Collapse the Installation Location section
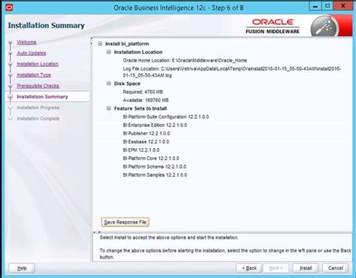The height and width of the screenshot is (278, 356). coord(109,52)
